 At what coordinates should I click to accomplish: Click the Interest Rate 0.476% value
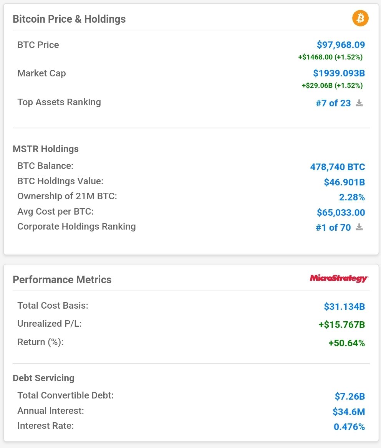349,427
